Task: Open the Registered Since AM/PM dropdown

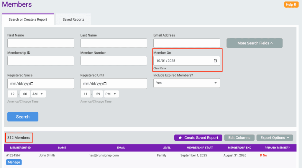Action: 38,94
